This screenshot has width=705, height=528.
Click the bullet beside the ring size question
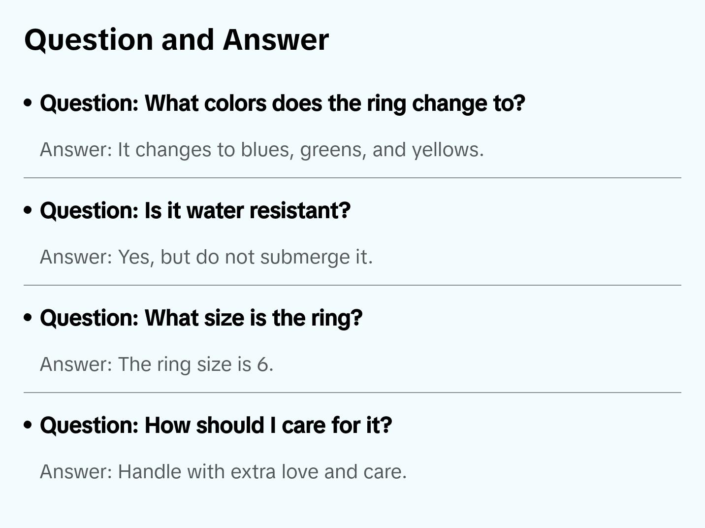[x=28, y=318]
